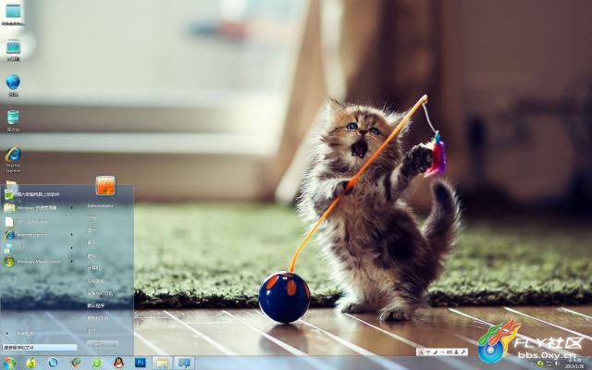Open the Network globe desktop icon
The height and width of the screenshot is (370, 592).
(x=13, y=85)
